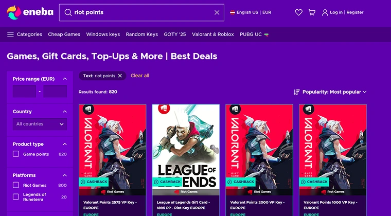Image resolution: width=391 pixels, height=216 pixels.
Task: Open the shopping cart icon
Action: (x=312, y=12)
